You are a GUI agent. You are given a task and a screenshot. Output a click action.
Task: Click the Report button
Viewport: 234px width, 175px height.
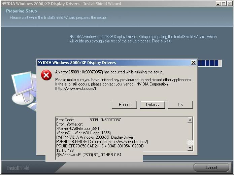[x=124, y=105]
